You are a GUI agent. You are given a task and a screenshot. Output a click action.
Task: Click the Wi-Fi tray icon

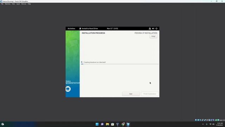(210, 124)
